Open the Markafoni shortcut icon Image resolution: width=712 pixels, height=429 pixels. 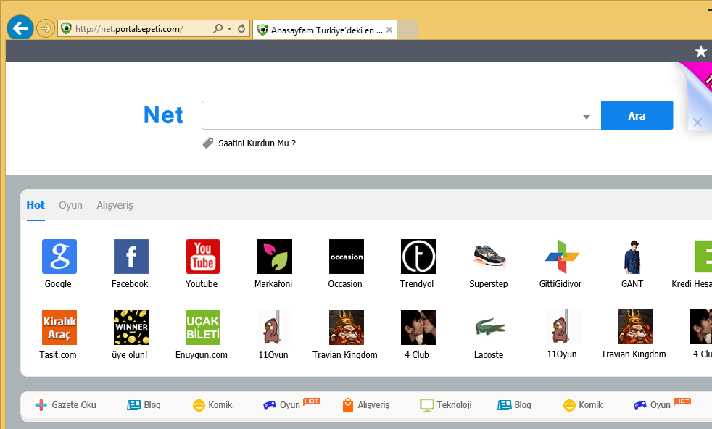click(x=274, y=257)
